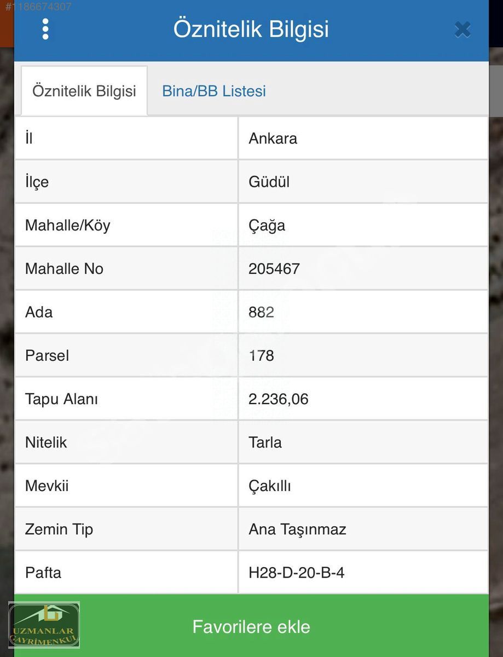The height and width of the screenshot is (657, 503).
Task: Click the Mevkii value Çakıllı
Action: point(270,486)
